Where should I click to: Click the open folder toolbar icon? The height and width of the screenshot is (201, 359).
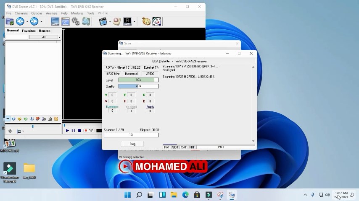click(10, 21)
